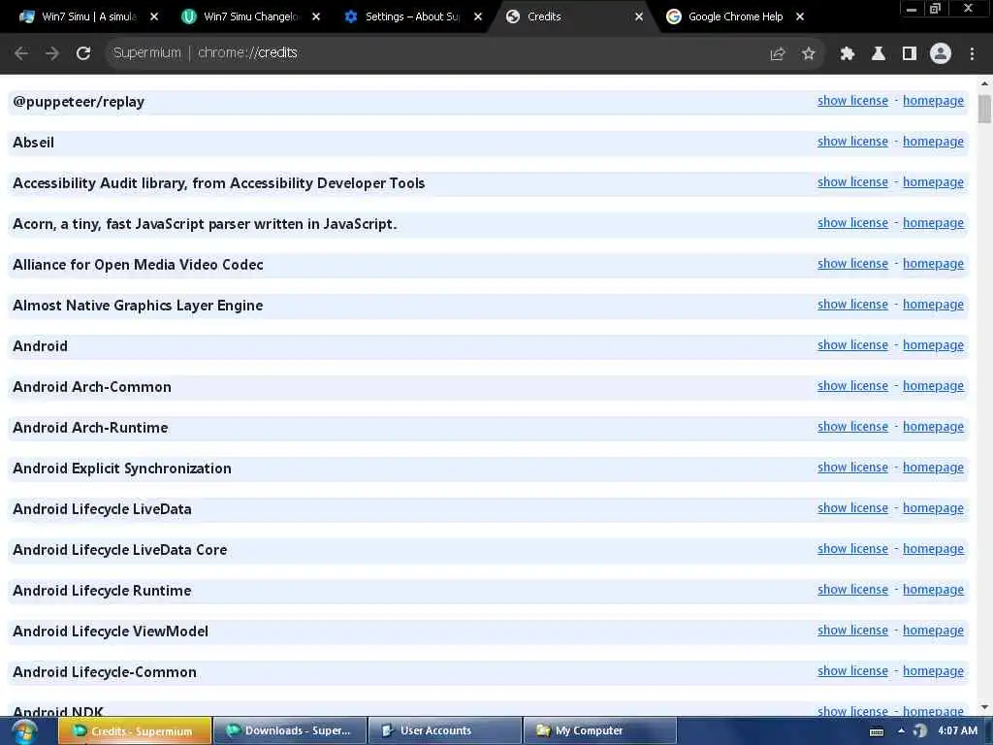
Task: Open the Extensions puzzle icon
Action: point(847,54)
